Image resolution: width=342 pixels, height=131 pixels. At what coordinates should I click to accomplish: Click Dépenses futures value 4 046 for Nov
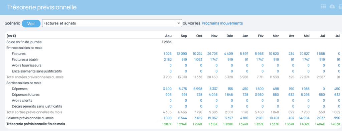[213, 95]
